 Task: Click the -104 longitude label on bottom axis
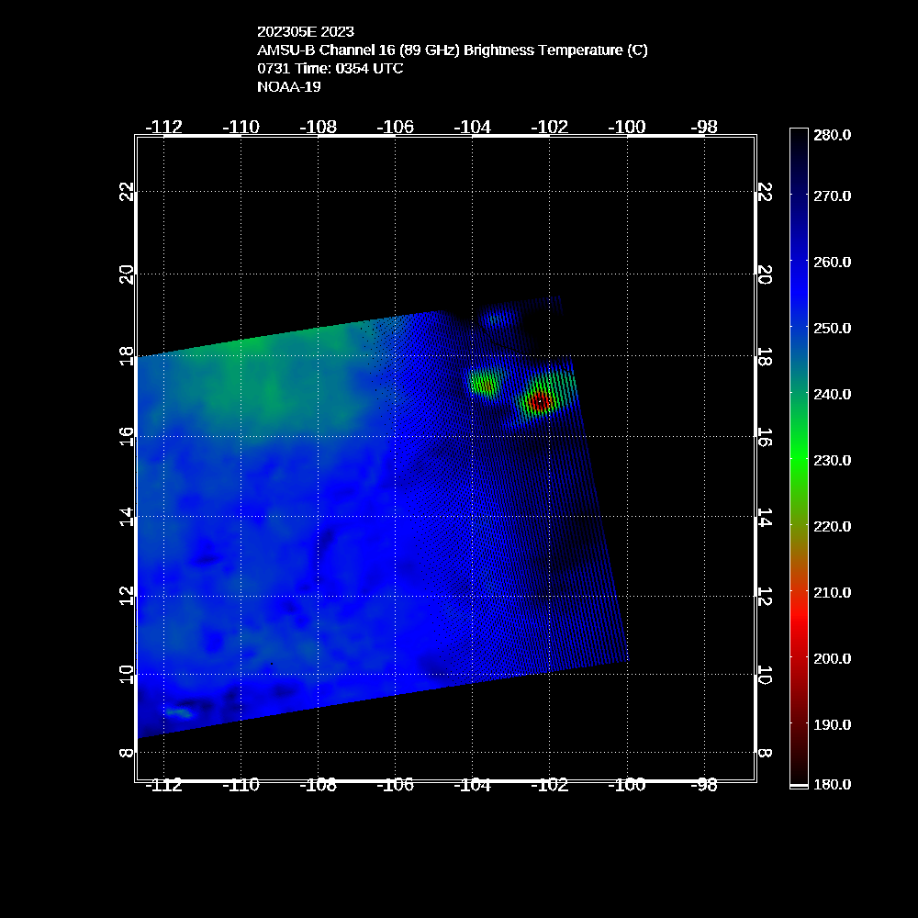(474, 785)
